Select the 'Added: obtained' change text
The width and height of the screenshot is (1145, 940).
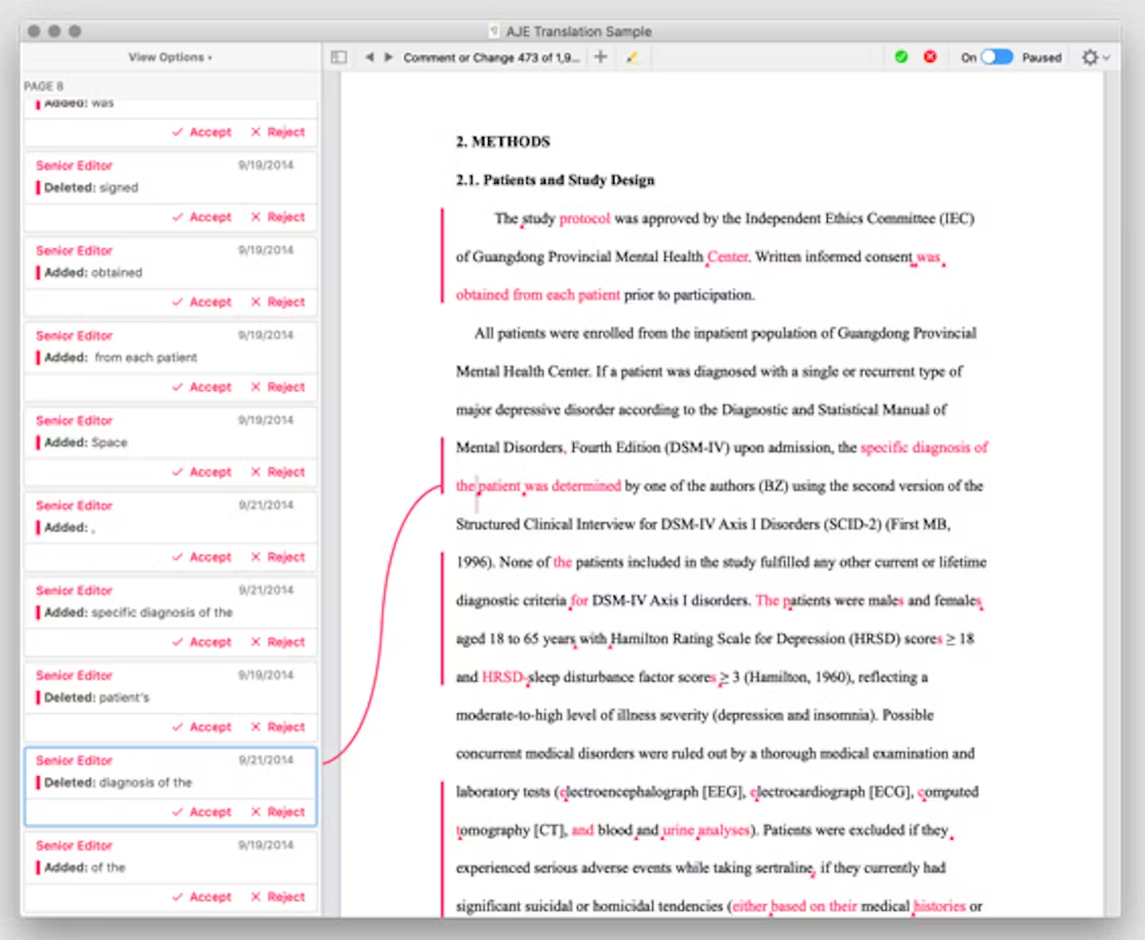93,273
